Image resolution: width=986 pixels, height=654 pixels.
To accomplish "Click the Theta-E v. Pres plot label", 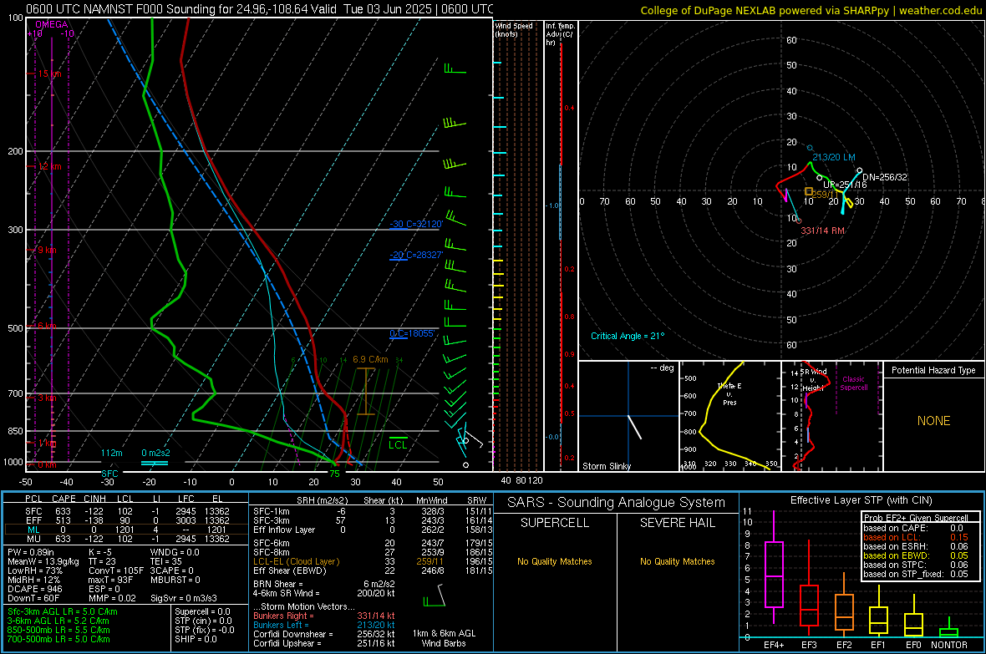I will [x=730, y=393].
